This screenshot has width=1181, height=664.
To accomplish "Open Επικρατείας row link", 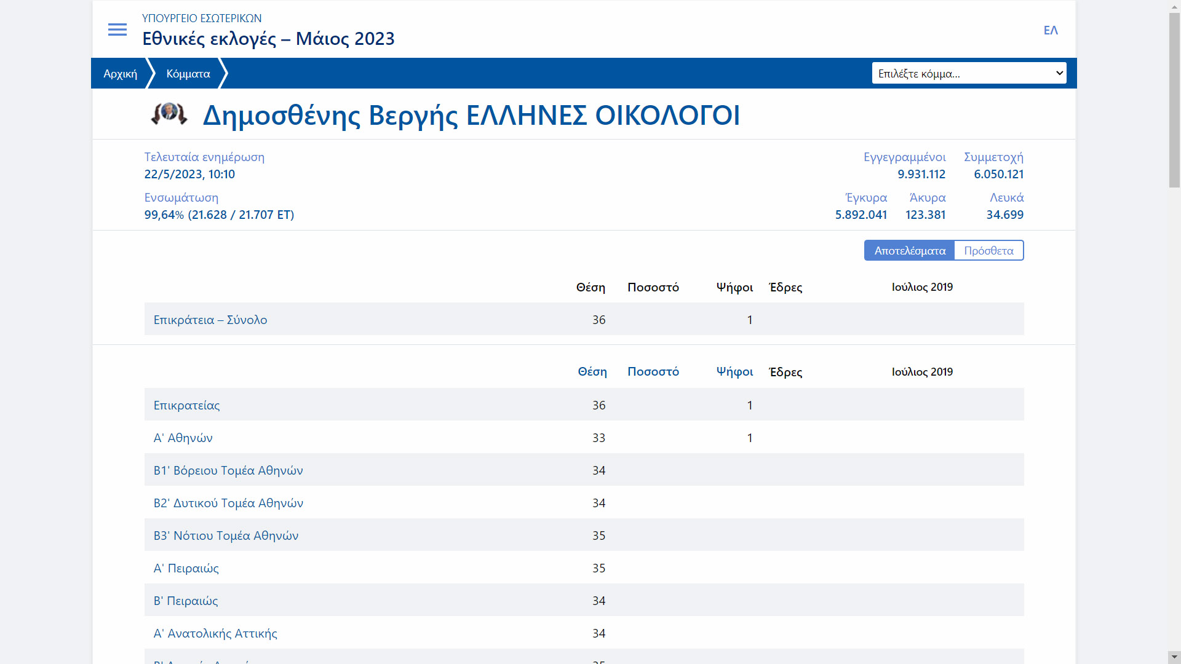I will point(186,405).
